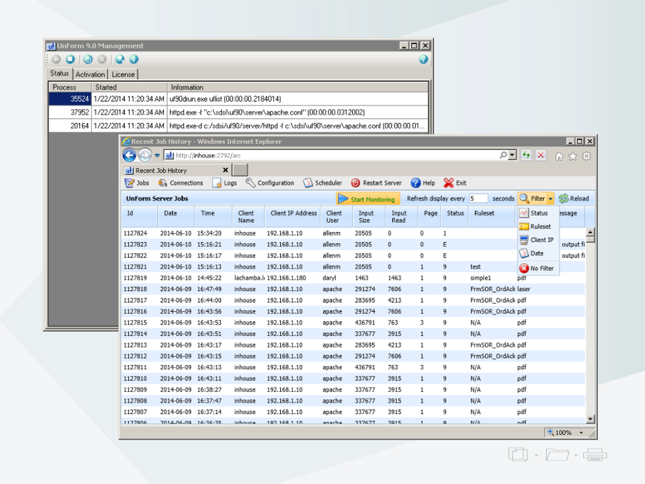The height and width of the screenshot is (484, 645).
Task: Expand the Filter dropdown arrow
Action: click(550, 199)
